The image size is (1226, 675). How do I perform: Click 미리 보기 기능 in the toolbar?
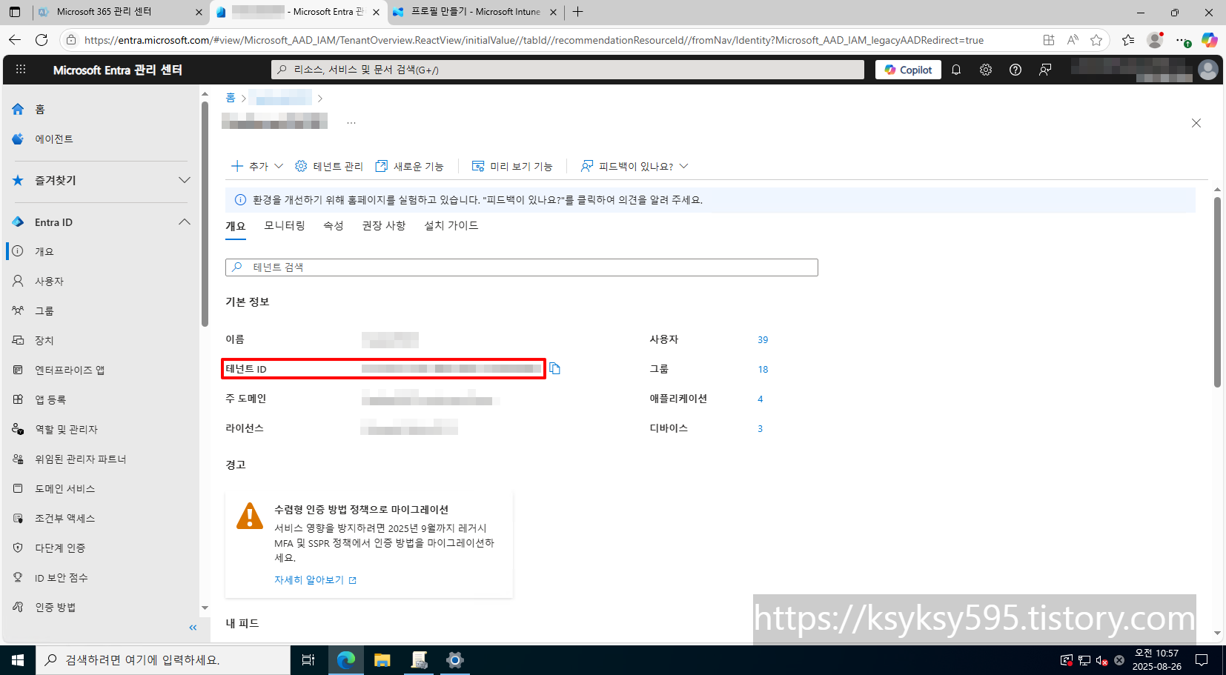click(512, 166)
